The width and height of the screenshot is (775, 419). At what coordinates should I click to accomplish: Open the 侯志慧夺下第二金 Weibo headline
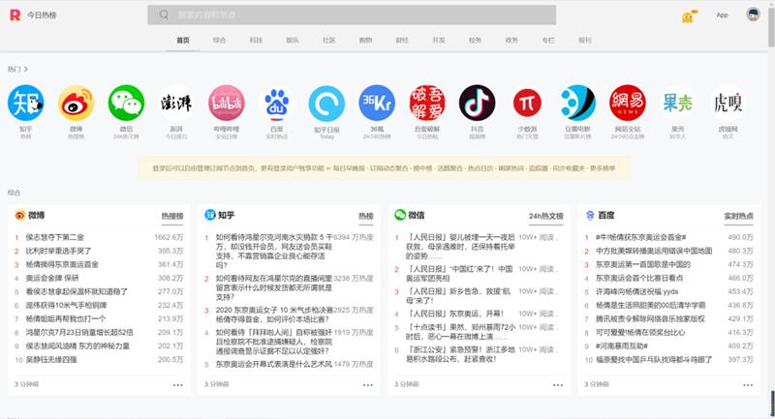54,237
